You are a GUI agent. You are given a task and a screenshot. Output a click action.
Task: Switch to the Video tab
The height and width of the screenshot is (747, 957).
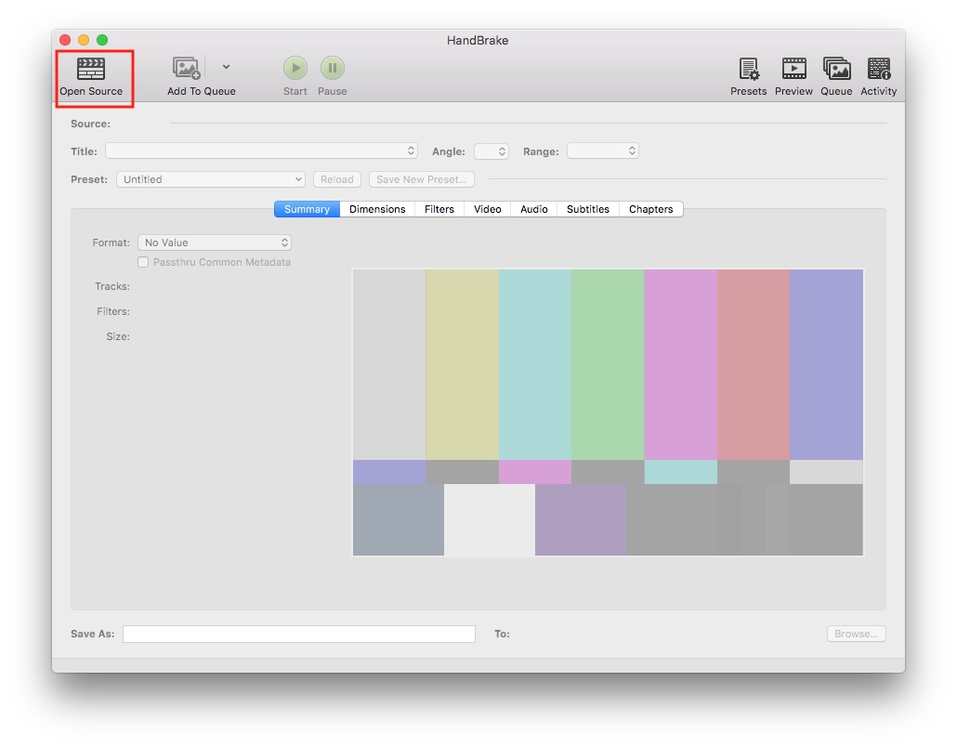[x=488, y=209]
